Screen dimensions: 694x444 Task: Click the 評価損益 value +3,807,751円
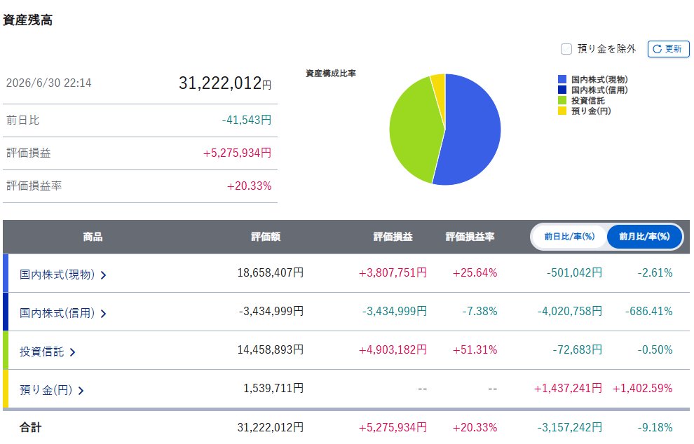[393, 272]
